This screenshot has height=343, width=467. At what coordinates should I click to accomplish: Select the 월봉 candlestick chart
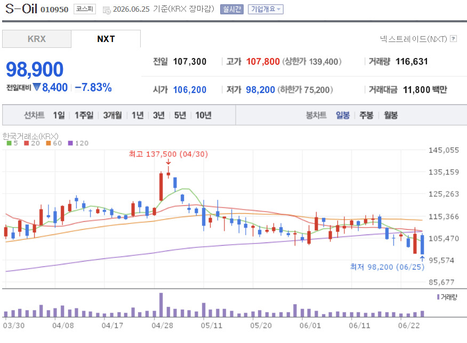[391, 115]
